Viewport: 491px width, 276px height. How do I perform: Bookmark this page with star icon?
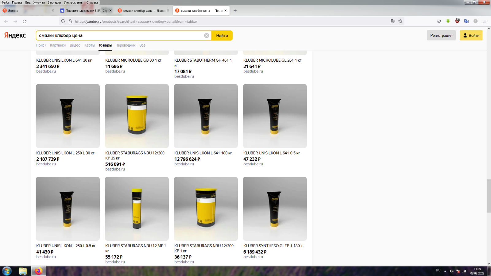coord(400,21)
